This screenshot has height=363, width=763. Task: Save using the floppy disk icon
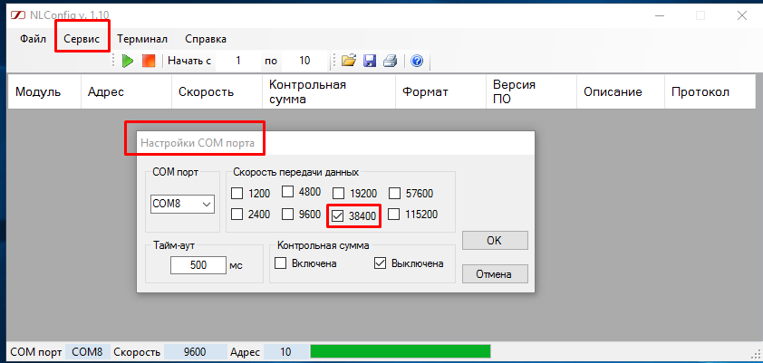(370, 61)
